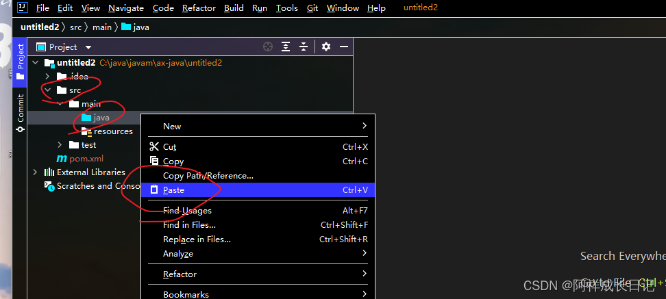Select Paste from the context menu
The image size is (666, 299).
click(174, 190)
